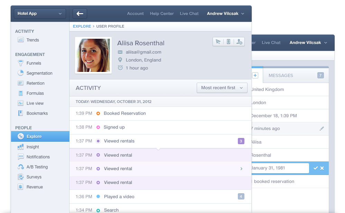The image size is (345, 213).
Task: Open the Hotel App dropdown
Action: pyautogui.click(x=40, y=13)
